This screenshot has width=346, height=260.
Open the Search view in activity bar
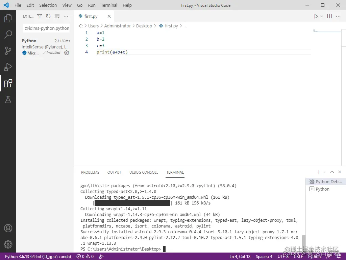coord(8,35)
